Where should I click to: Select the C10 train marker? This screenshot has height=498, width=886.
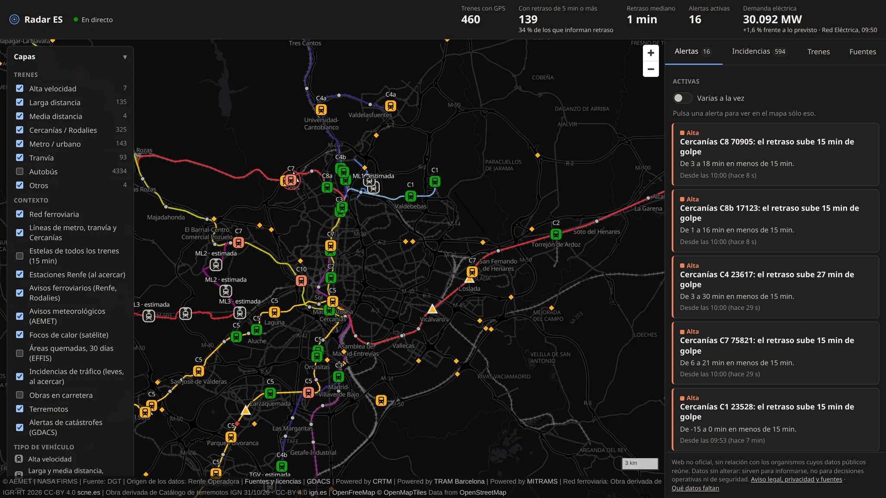(301, 281)
